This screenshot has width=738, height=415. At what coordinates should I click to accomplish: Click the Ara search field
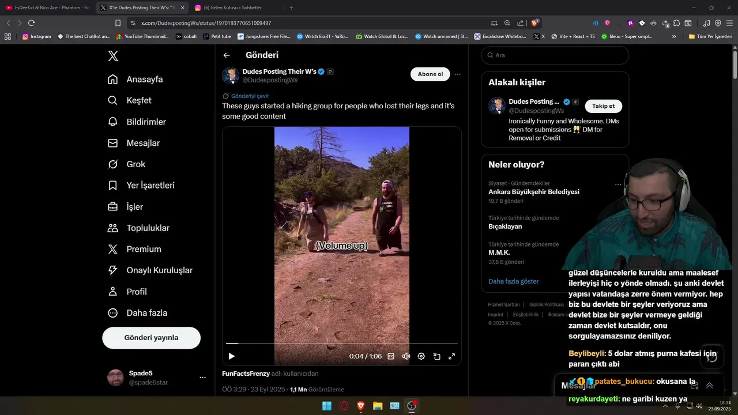(x=555, y=55)
